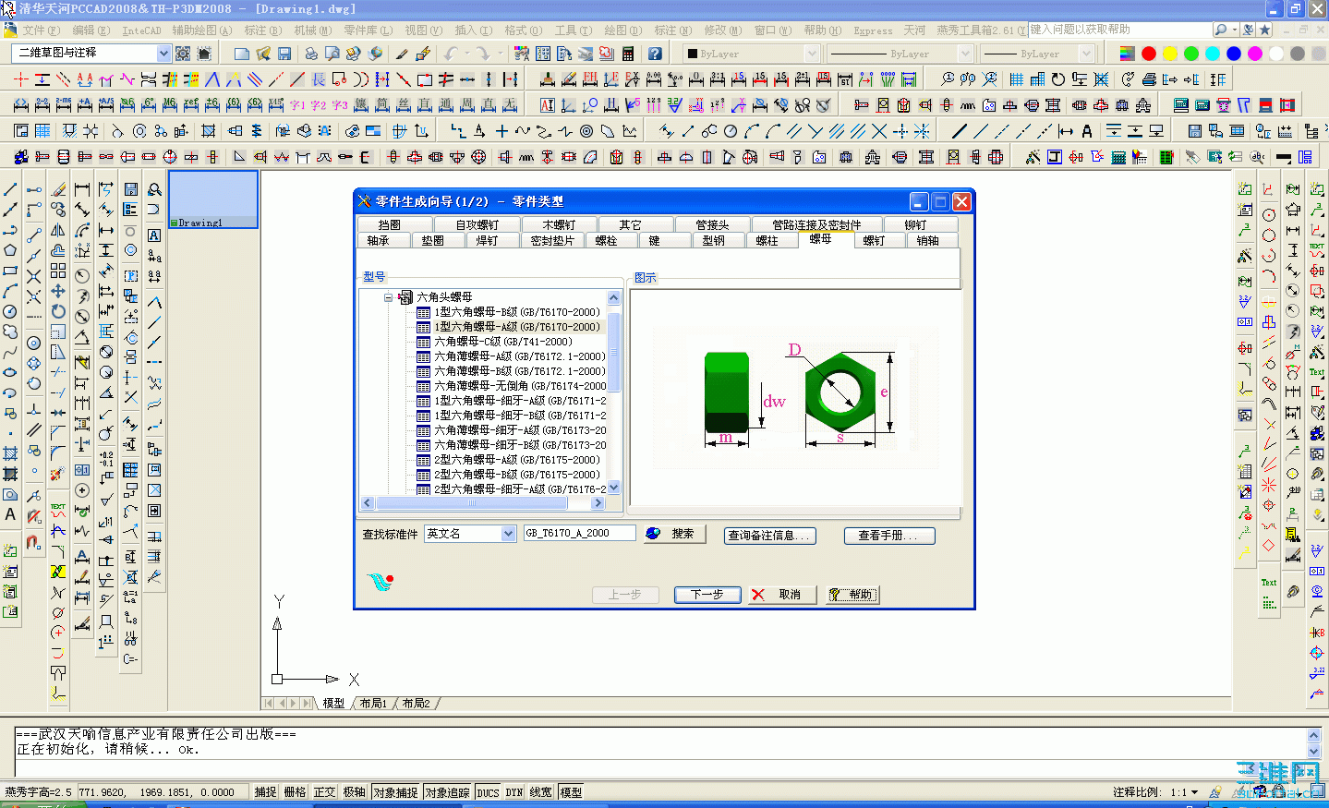Open the linetype ByLayer dropdown
Viewport: 1329px width, 808px height.
(965, 54)
